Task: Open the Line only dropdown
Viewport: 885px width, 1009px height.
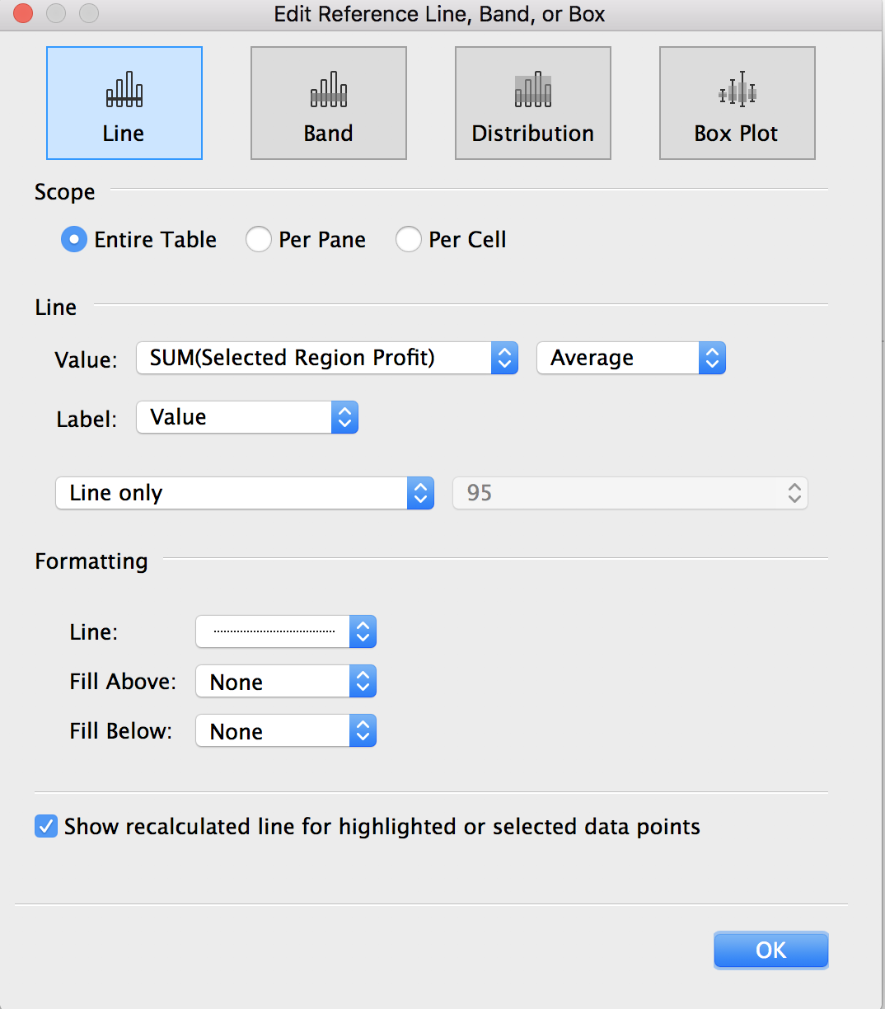Action: click(x=245, y=493)
